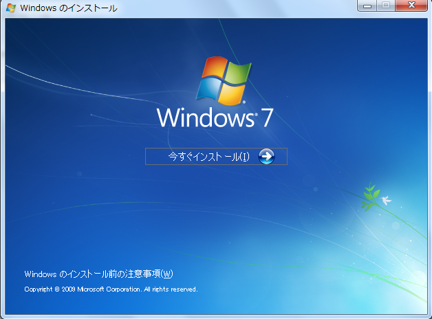Click the Windows setup icon in the title bar
Screen dimensions: 432x319
11,8
